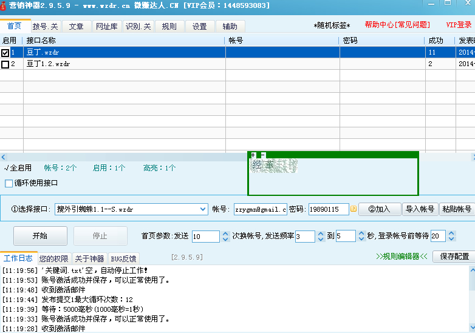Select the row named 豆丁.wzdr
The image size is (475, 333).
[x=237, y=52]
